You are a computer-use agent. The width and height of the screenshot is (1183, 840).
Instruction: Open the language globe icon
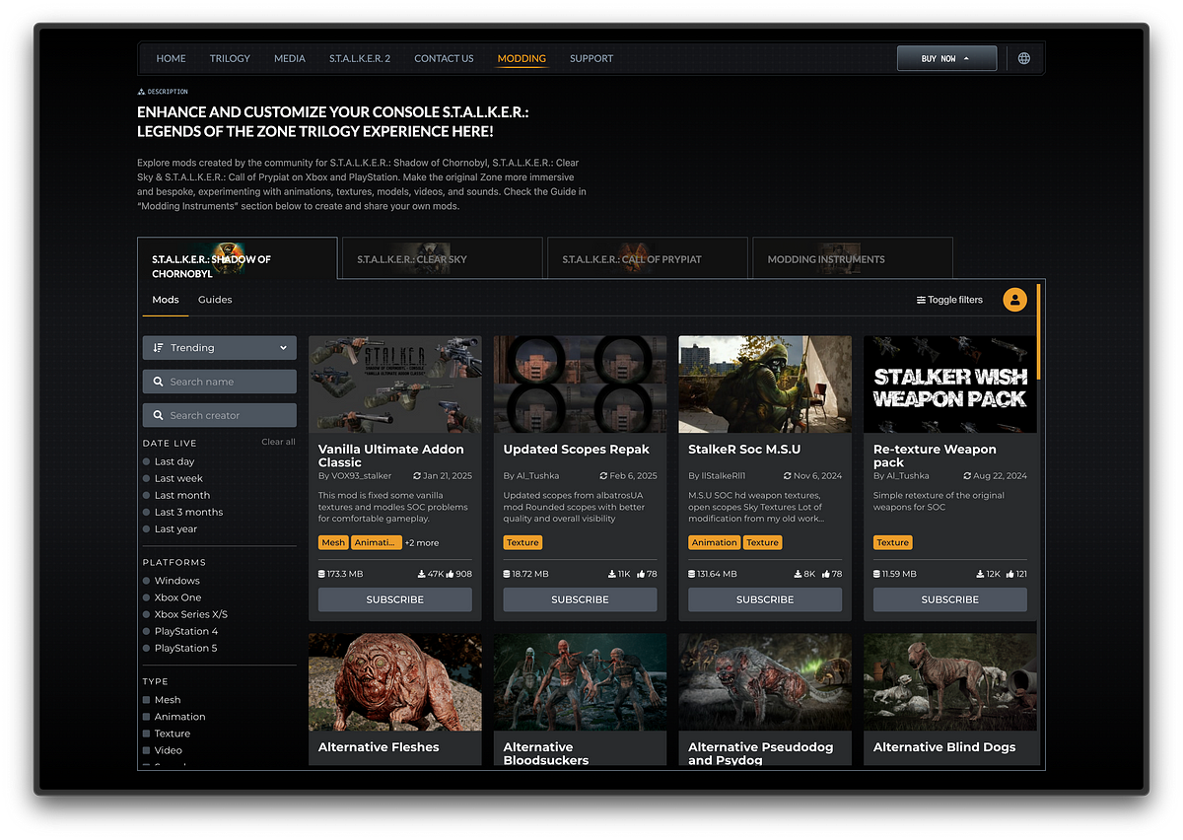1024,58
